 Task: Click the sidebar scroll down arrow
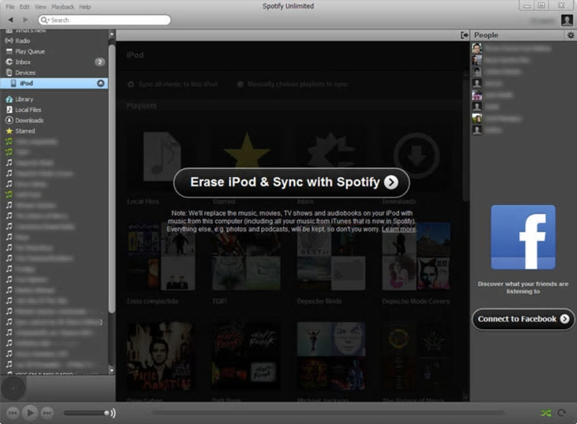click(112, 371)
